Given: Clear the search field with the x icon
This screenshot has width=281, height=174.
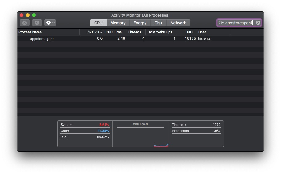Looking at the screenshot, I should [x=258, y=23].
